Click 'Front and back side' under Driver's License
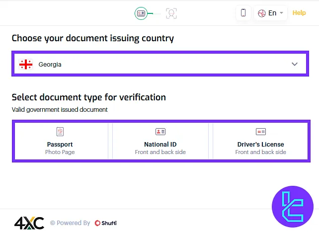This screenshot has width=319, height=232. click(260, 152)
